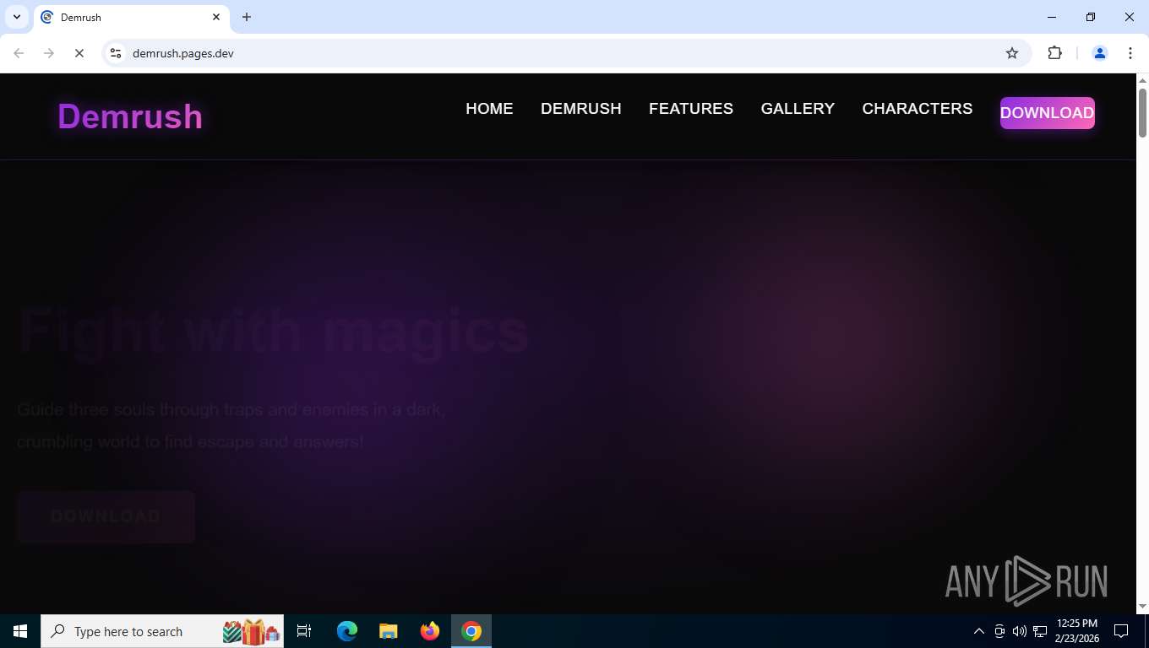Click the Demrush logo text
This screenshot has height=648, width=1149.
[130, 116]
